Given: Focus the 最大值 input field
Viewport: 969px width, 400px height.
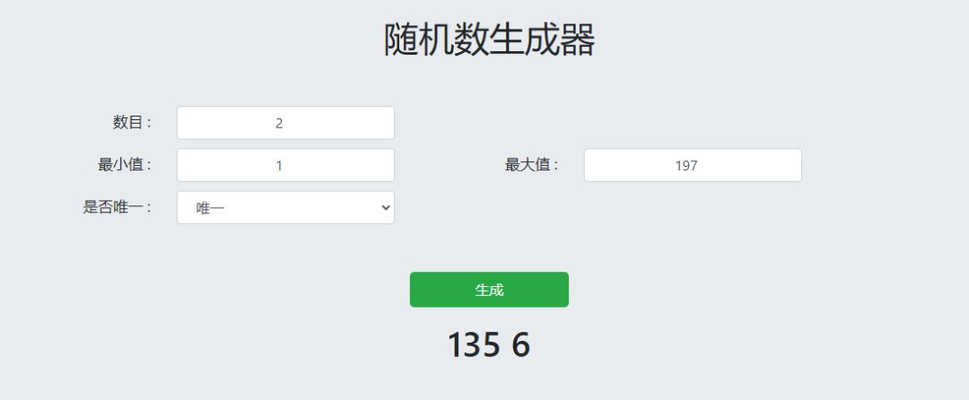Looking at the screenshot, I should click(x=693, y=165).
